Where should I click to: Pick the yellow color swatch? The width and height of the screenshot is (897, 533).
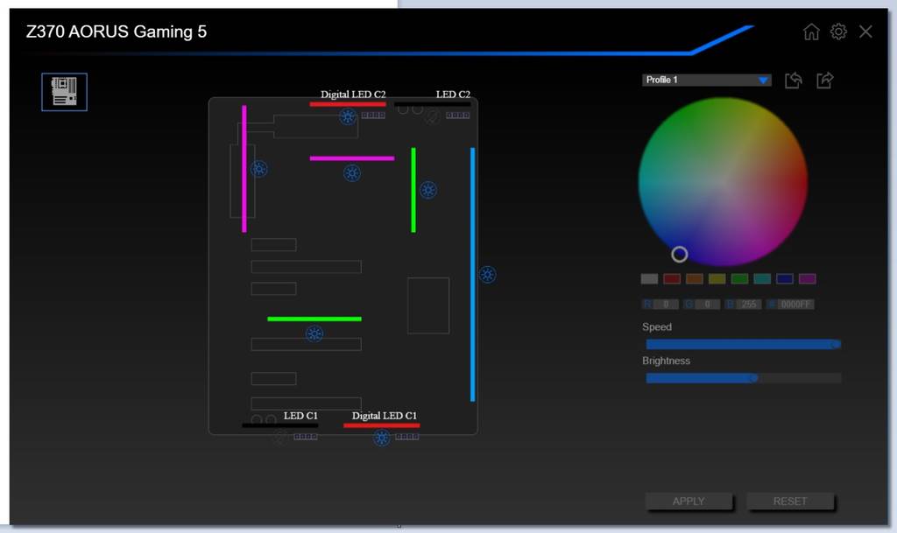[x=717, y=279]
